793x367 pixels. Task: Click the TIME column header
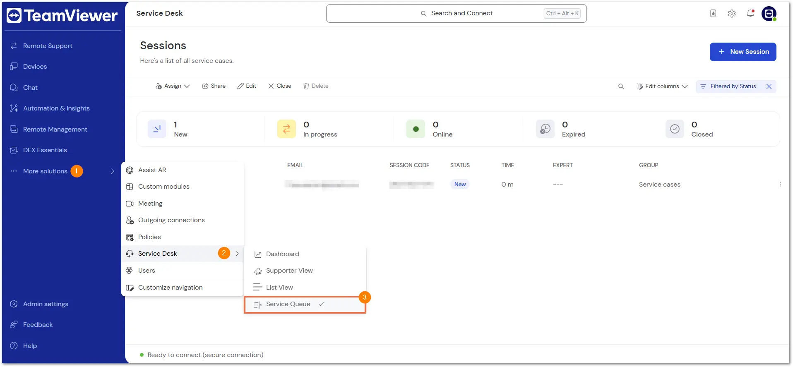[x=507, y=165]
